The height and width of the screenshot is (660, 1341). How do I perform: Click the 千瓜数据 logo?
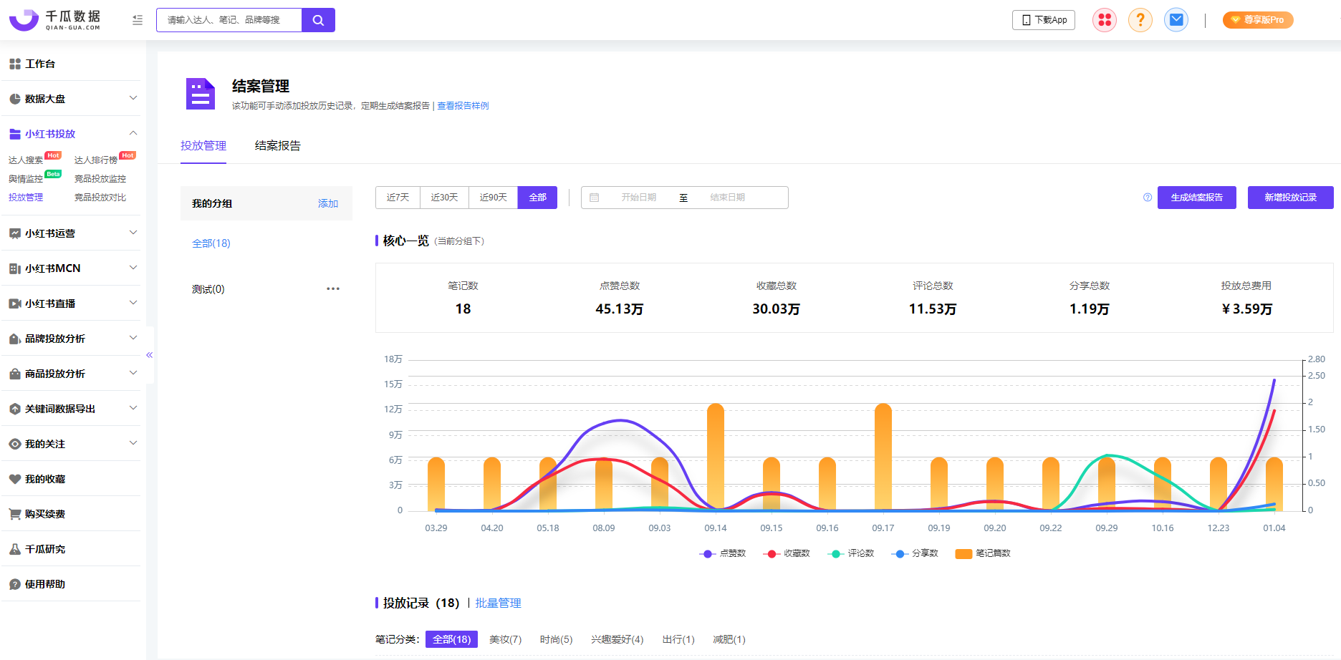pyautogui.click(x=54, y=20)
